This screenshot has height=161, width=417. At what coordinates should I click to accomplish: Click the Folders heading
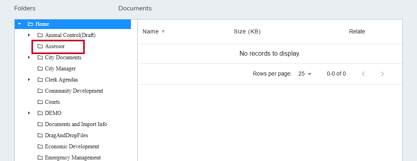coord(25,8)
